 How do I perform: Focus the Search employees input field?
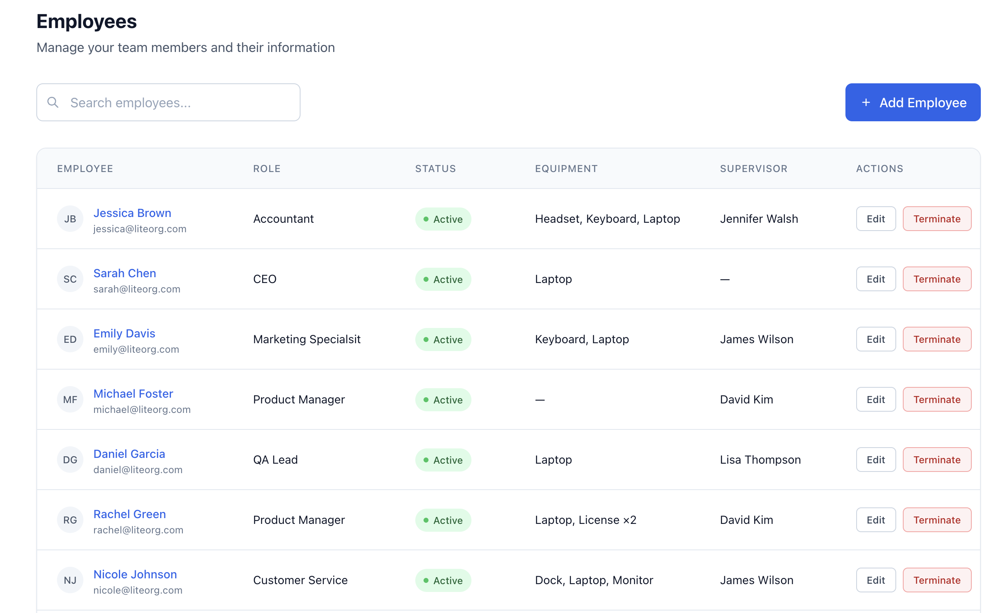click(x=168, y=102)
